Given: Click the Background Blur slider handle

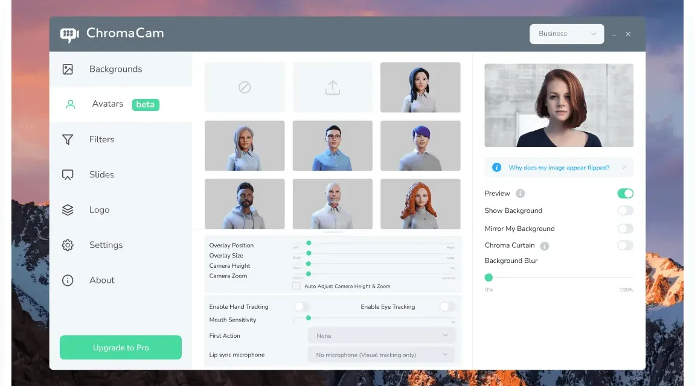Looking at the screenshot, I should click(x=488, y=277).
